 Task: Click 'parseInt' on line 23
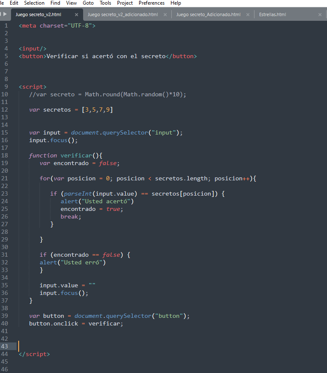pyautogui.click(x=78, y=194)
